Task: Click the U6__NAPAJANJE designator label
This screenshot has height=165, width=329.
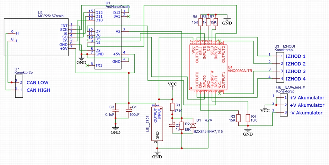Action: point(291,88)
